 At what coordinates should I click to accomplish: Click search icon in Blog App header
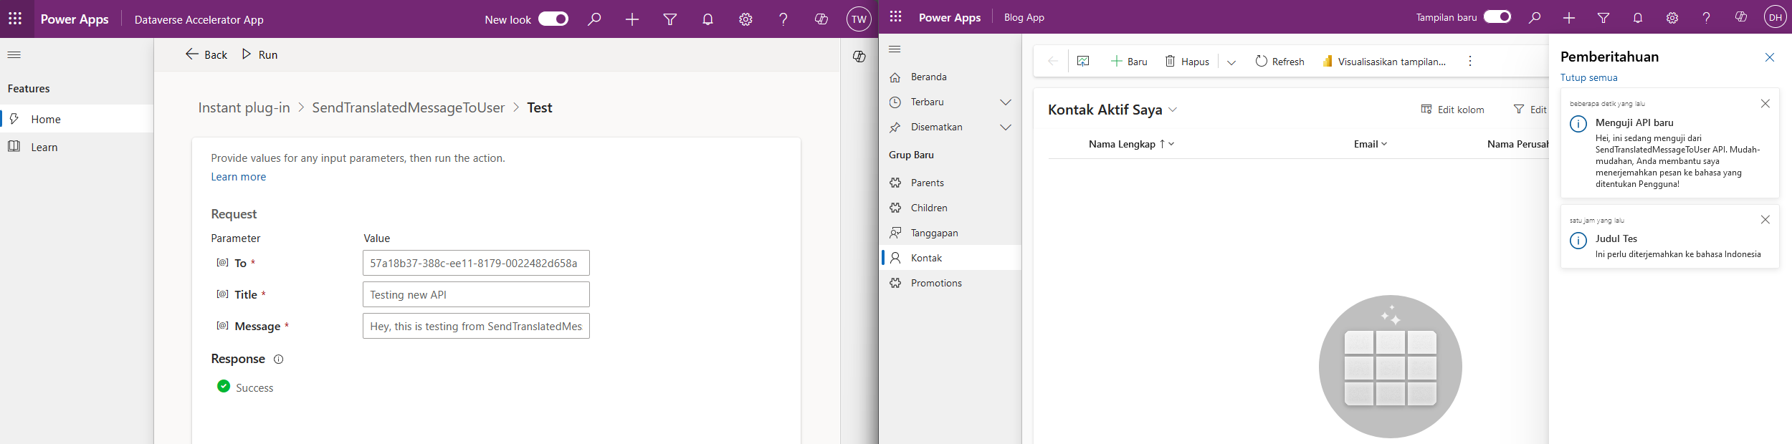[x=1534, y=17]
